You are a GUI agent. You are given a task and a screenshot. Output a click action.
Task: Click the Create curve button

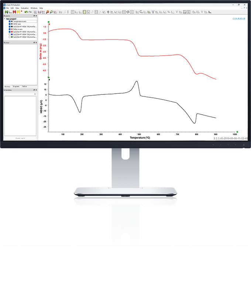[x=20, y=138]
